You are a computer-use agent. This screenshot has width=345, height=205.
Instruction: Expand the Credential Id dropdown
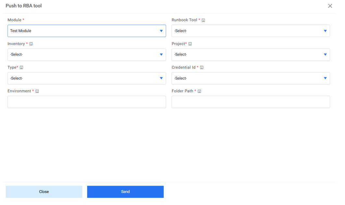251,78
